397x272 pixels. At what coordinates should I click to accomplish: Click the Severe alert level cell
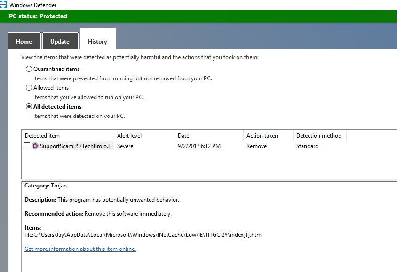click(x=125, y=146)
